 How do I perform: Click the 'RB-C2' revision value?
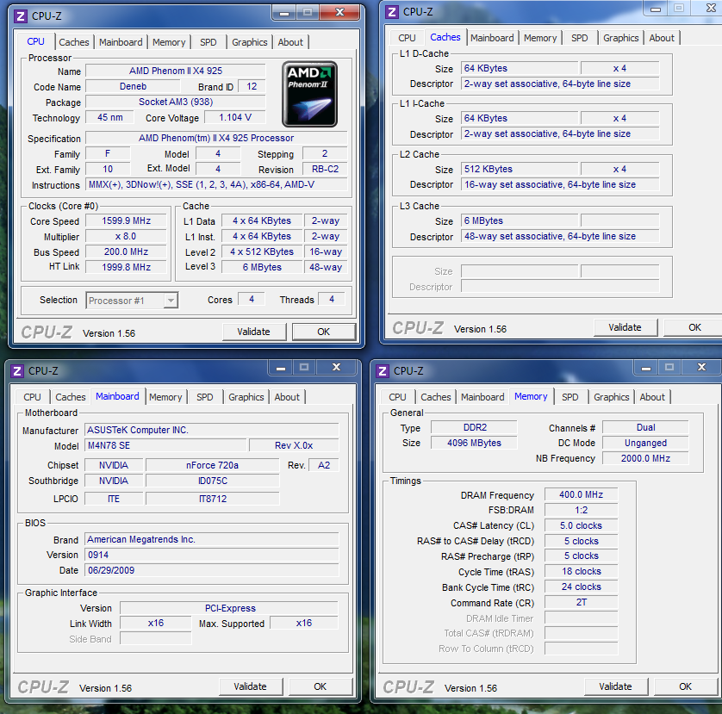click(325, 170)
